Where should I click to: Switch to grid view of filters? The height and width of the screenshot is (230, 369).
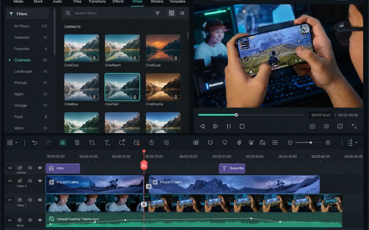(172, 13)
